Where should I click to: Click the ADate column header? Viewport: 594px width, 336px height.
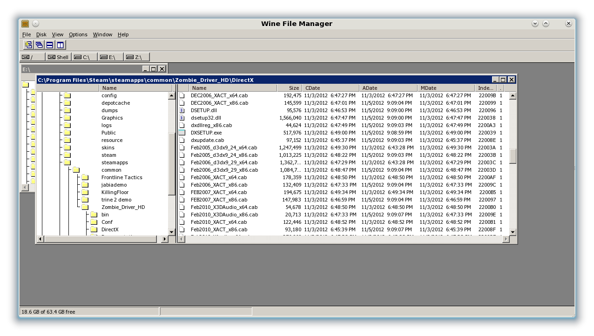[x=388, y=88]
